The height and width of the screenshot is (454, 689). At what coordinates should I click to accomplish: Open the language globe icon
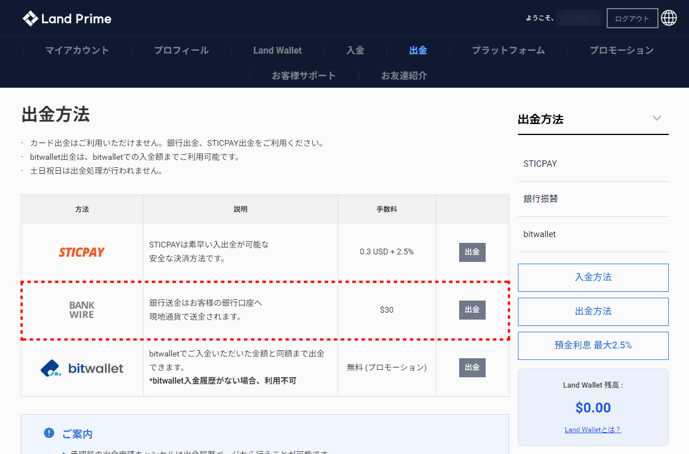pyautogui.click(x=669, y=18)
